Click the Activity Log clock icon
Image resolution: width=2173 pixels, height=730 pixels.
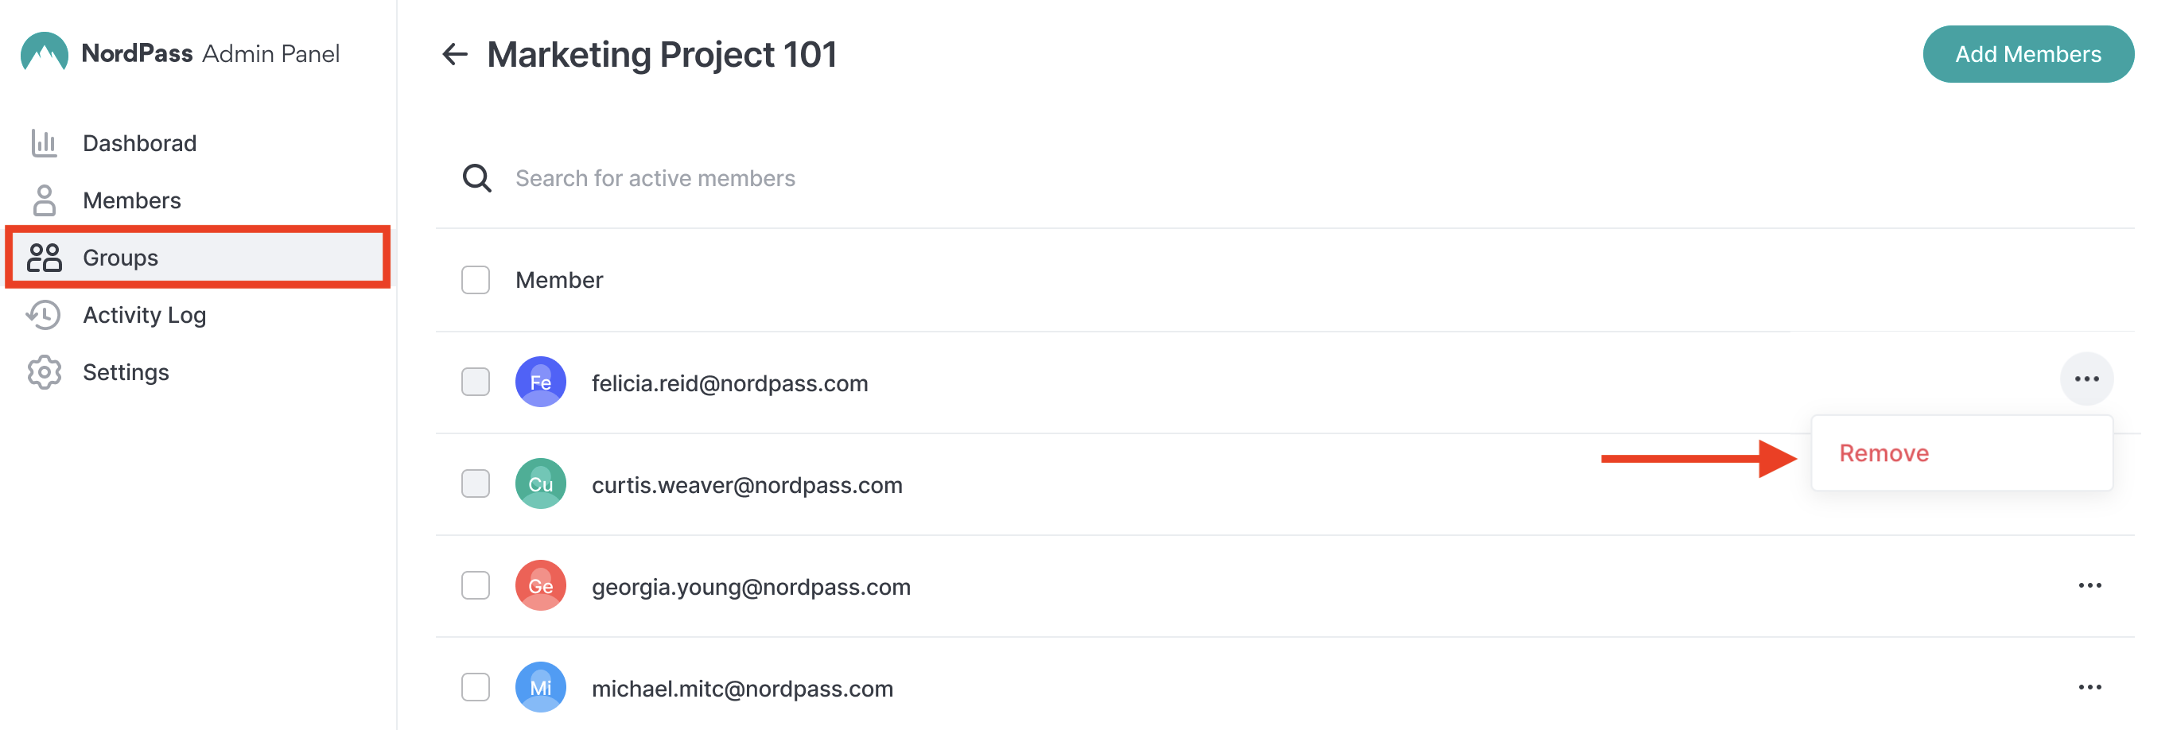(44, 314)
